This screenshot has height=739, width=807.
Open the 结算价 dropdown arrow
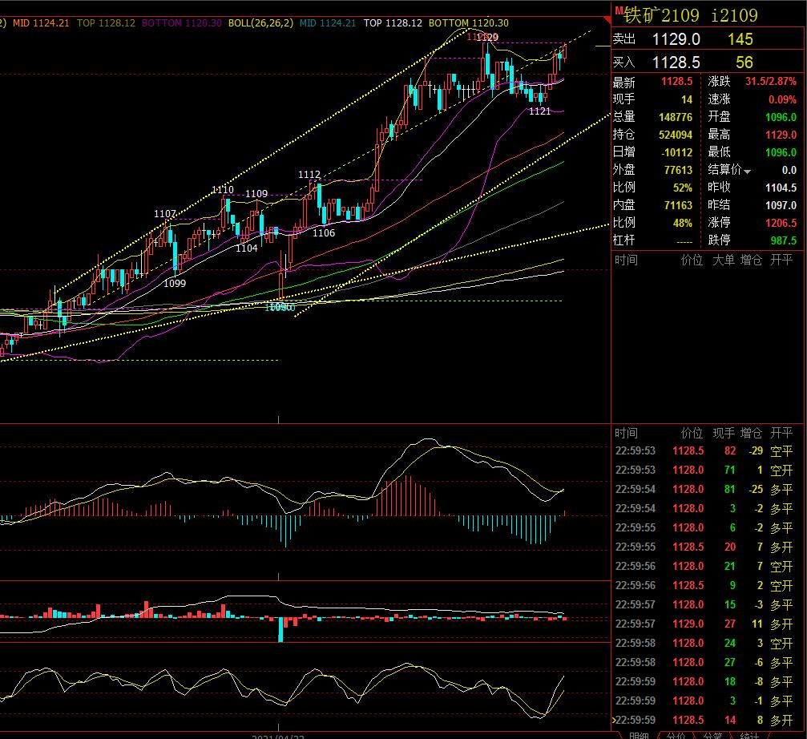[x=748, y=172]
